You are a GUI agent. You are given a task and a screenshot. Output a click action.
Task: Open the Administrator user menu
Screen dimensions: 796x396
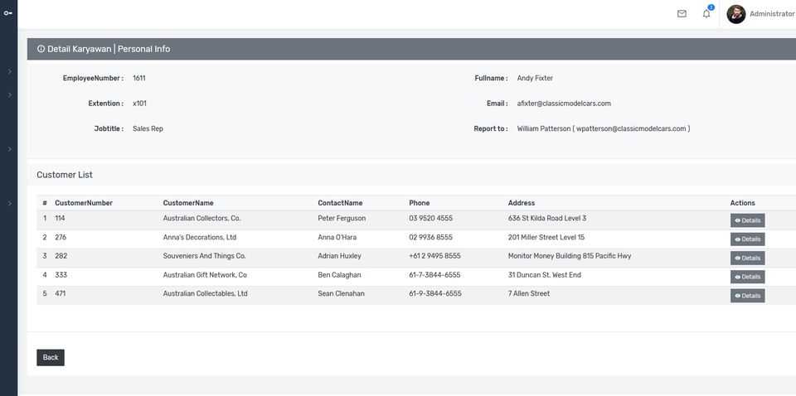tap(772, 14)
